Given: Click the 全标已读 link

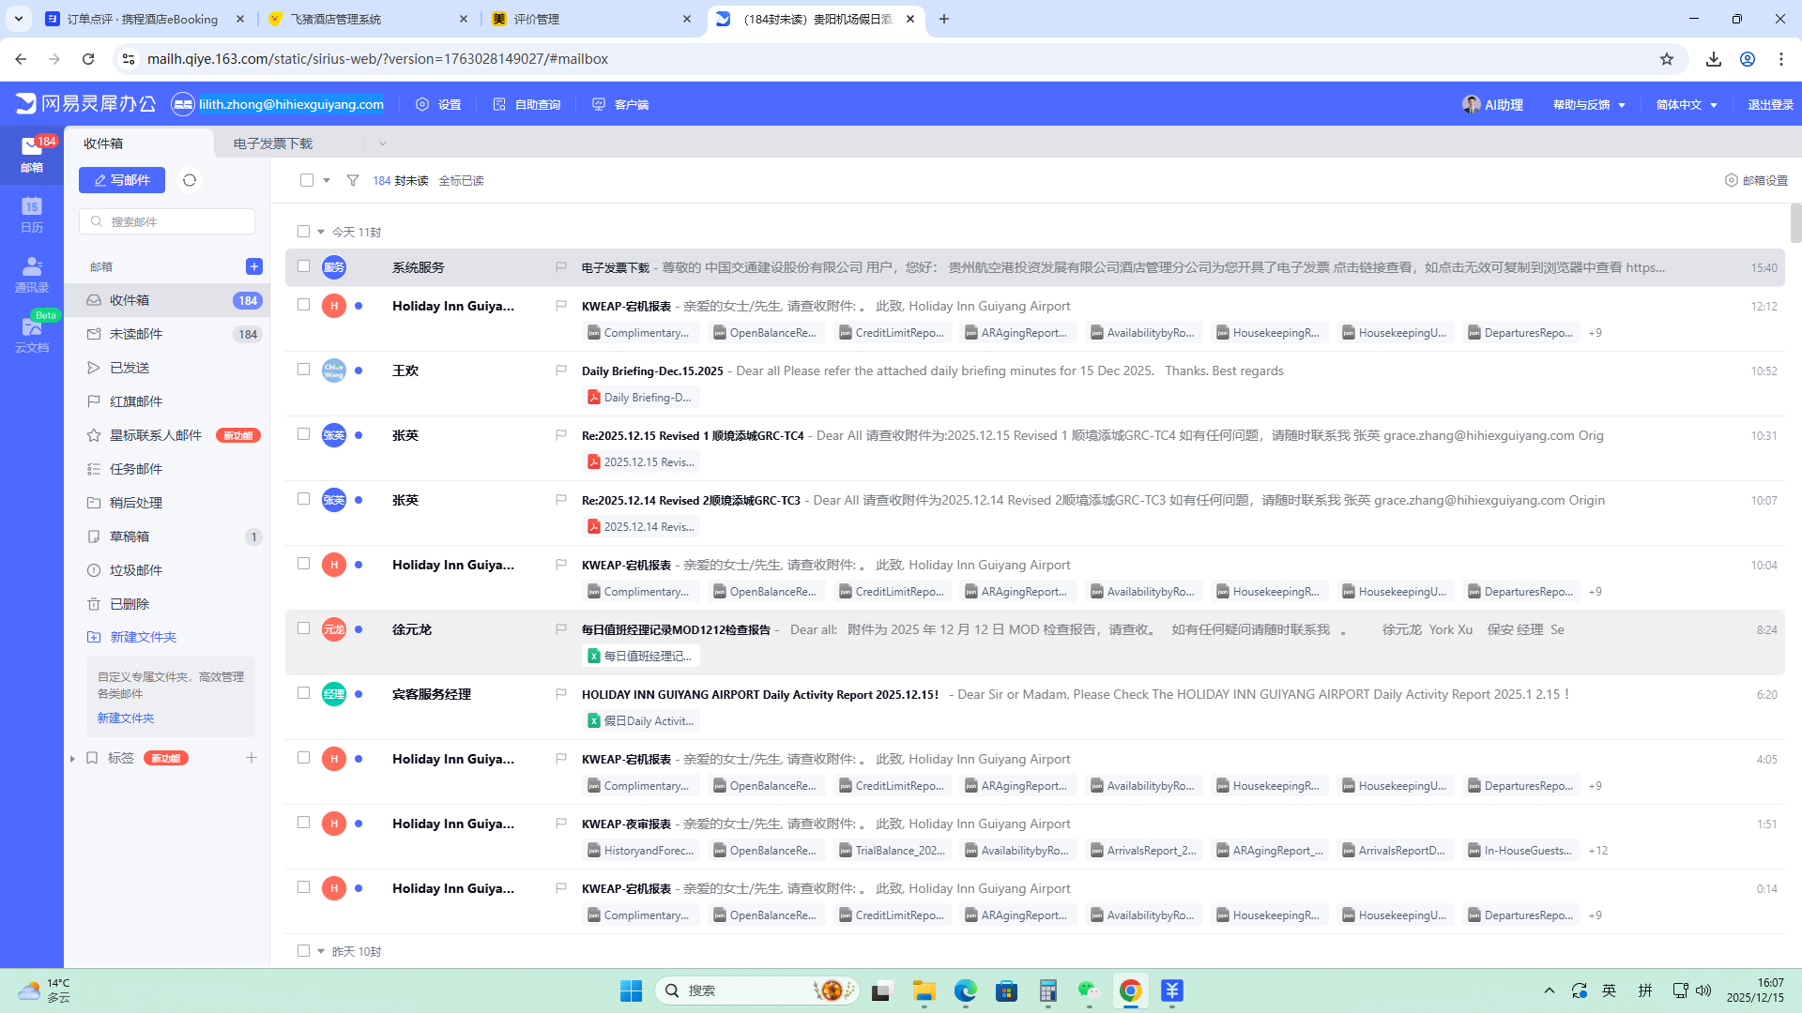Looking at the screenshot, I should click(461, 180).
